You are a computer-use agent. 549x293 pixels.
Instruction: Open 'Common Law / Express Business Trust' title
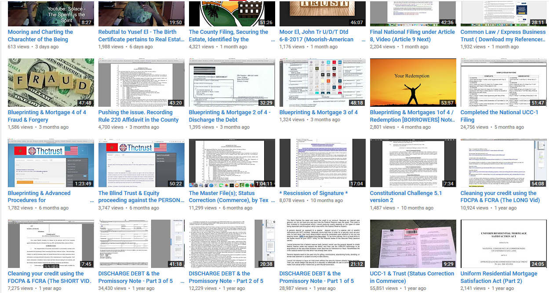[503, 36]
